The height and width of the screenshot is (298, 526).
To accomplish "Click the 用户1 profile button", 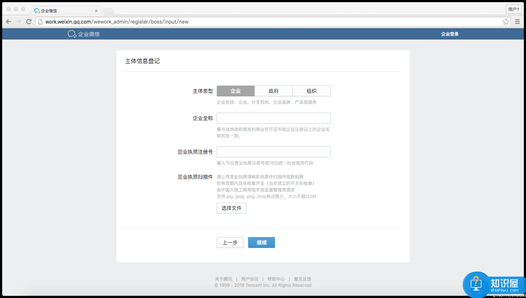I will click(514, 9).
